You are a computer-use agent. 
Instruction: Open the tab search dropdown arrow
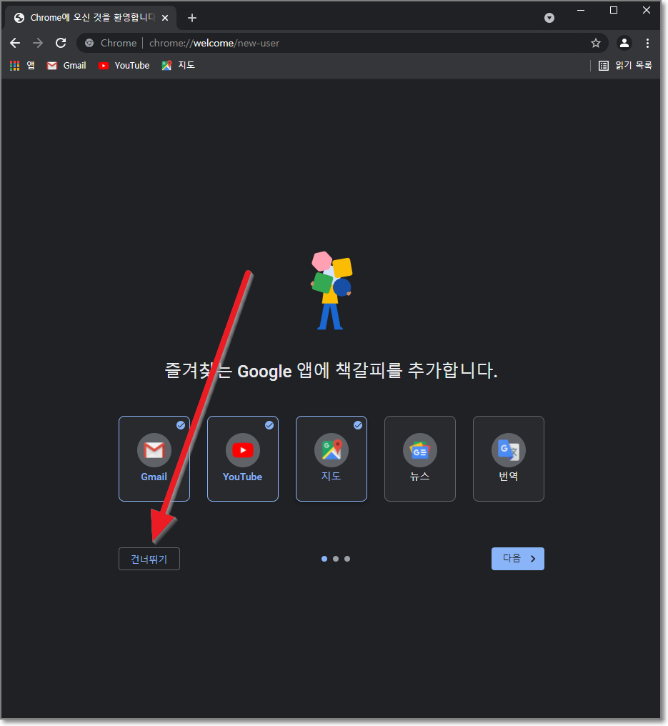(x=549, y=18)
